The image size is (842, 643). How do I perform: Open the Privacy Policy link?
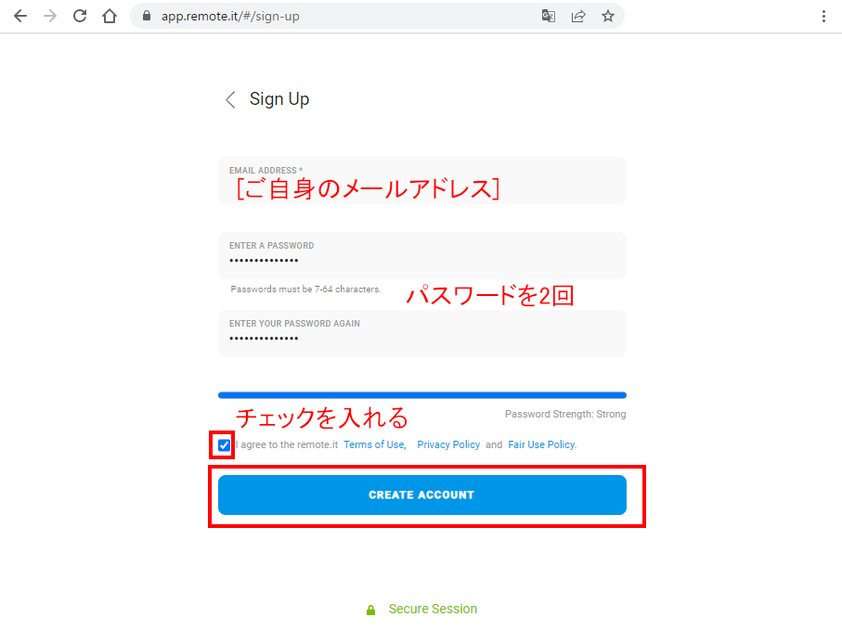click(x=448, y=445)
